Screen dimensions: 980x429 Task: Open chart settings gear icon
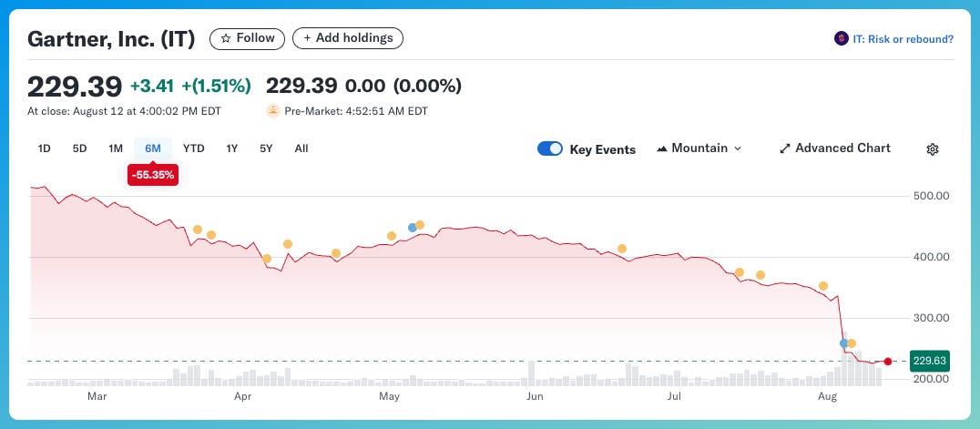tap(933, 148)
